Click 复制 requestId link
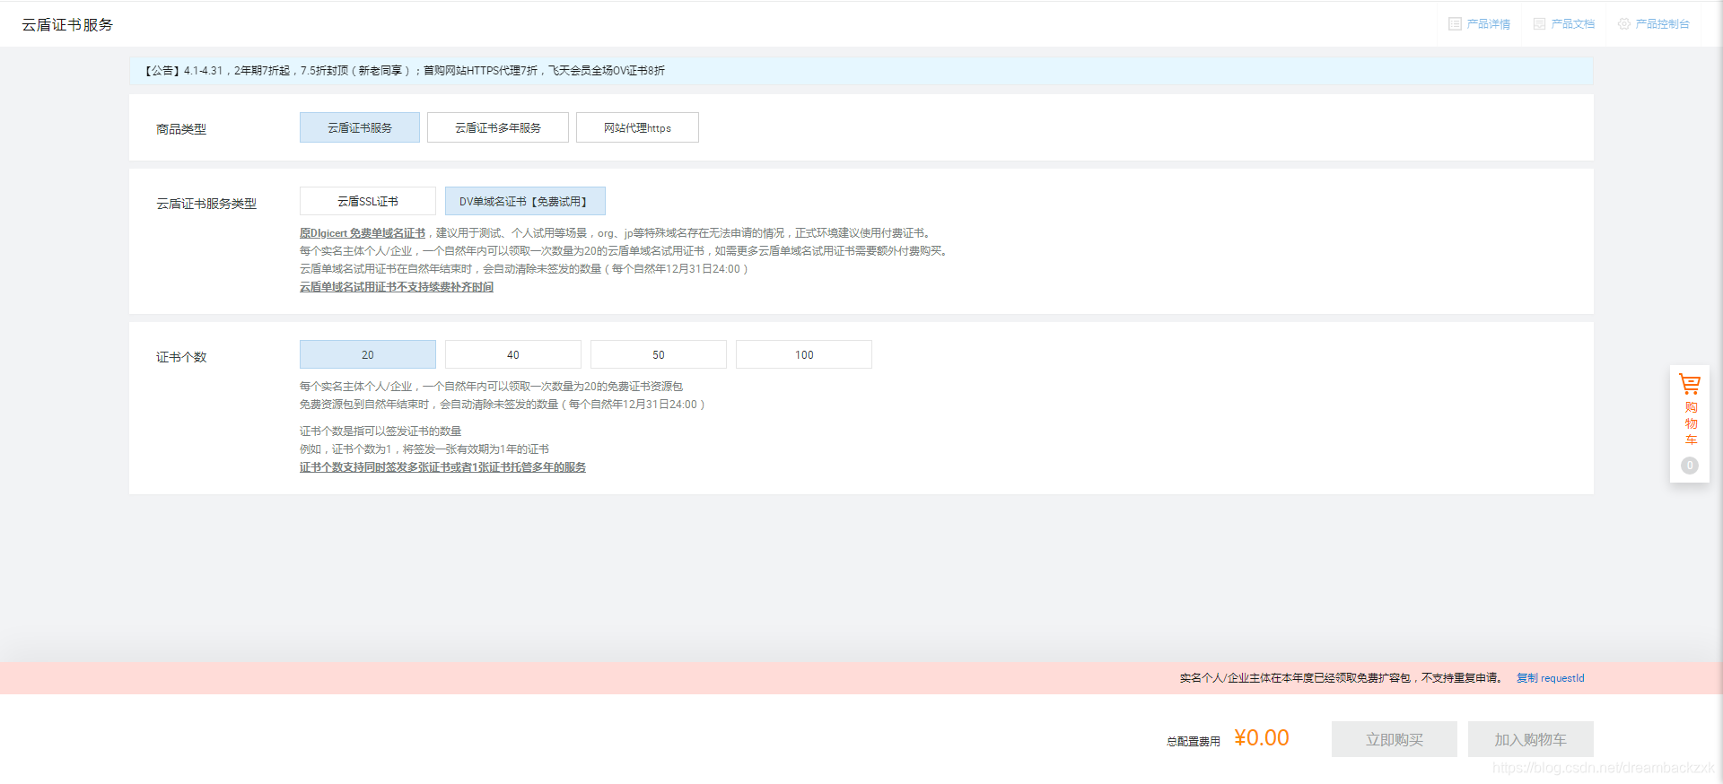 [x=1550, y=678]
